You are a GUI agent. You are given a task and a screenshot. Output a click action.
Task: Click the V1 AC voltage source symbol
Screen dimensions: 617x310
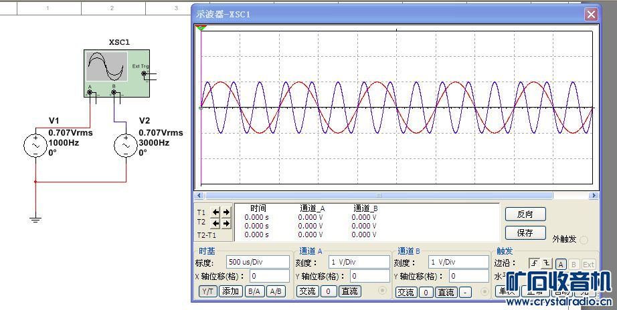tap(34, 145)
